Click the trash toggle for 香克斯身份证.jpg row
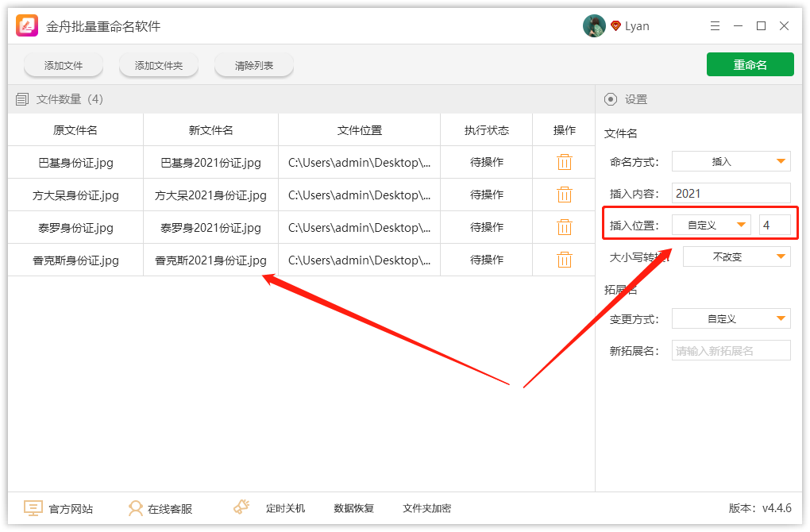This screenshot has width=810, height=532. click(564, 260)
